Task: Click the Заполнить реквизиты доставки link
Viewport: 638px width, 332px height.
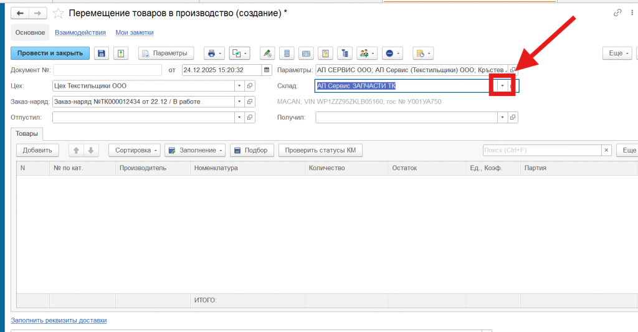Action: coord(59,320)
